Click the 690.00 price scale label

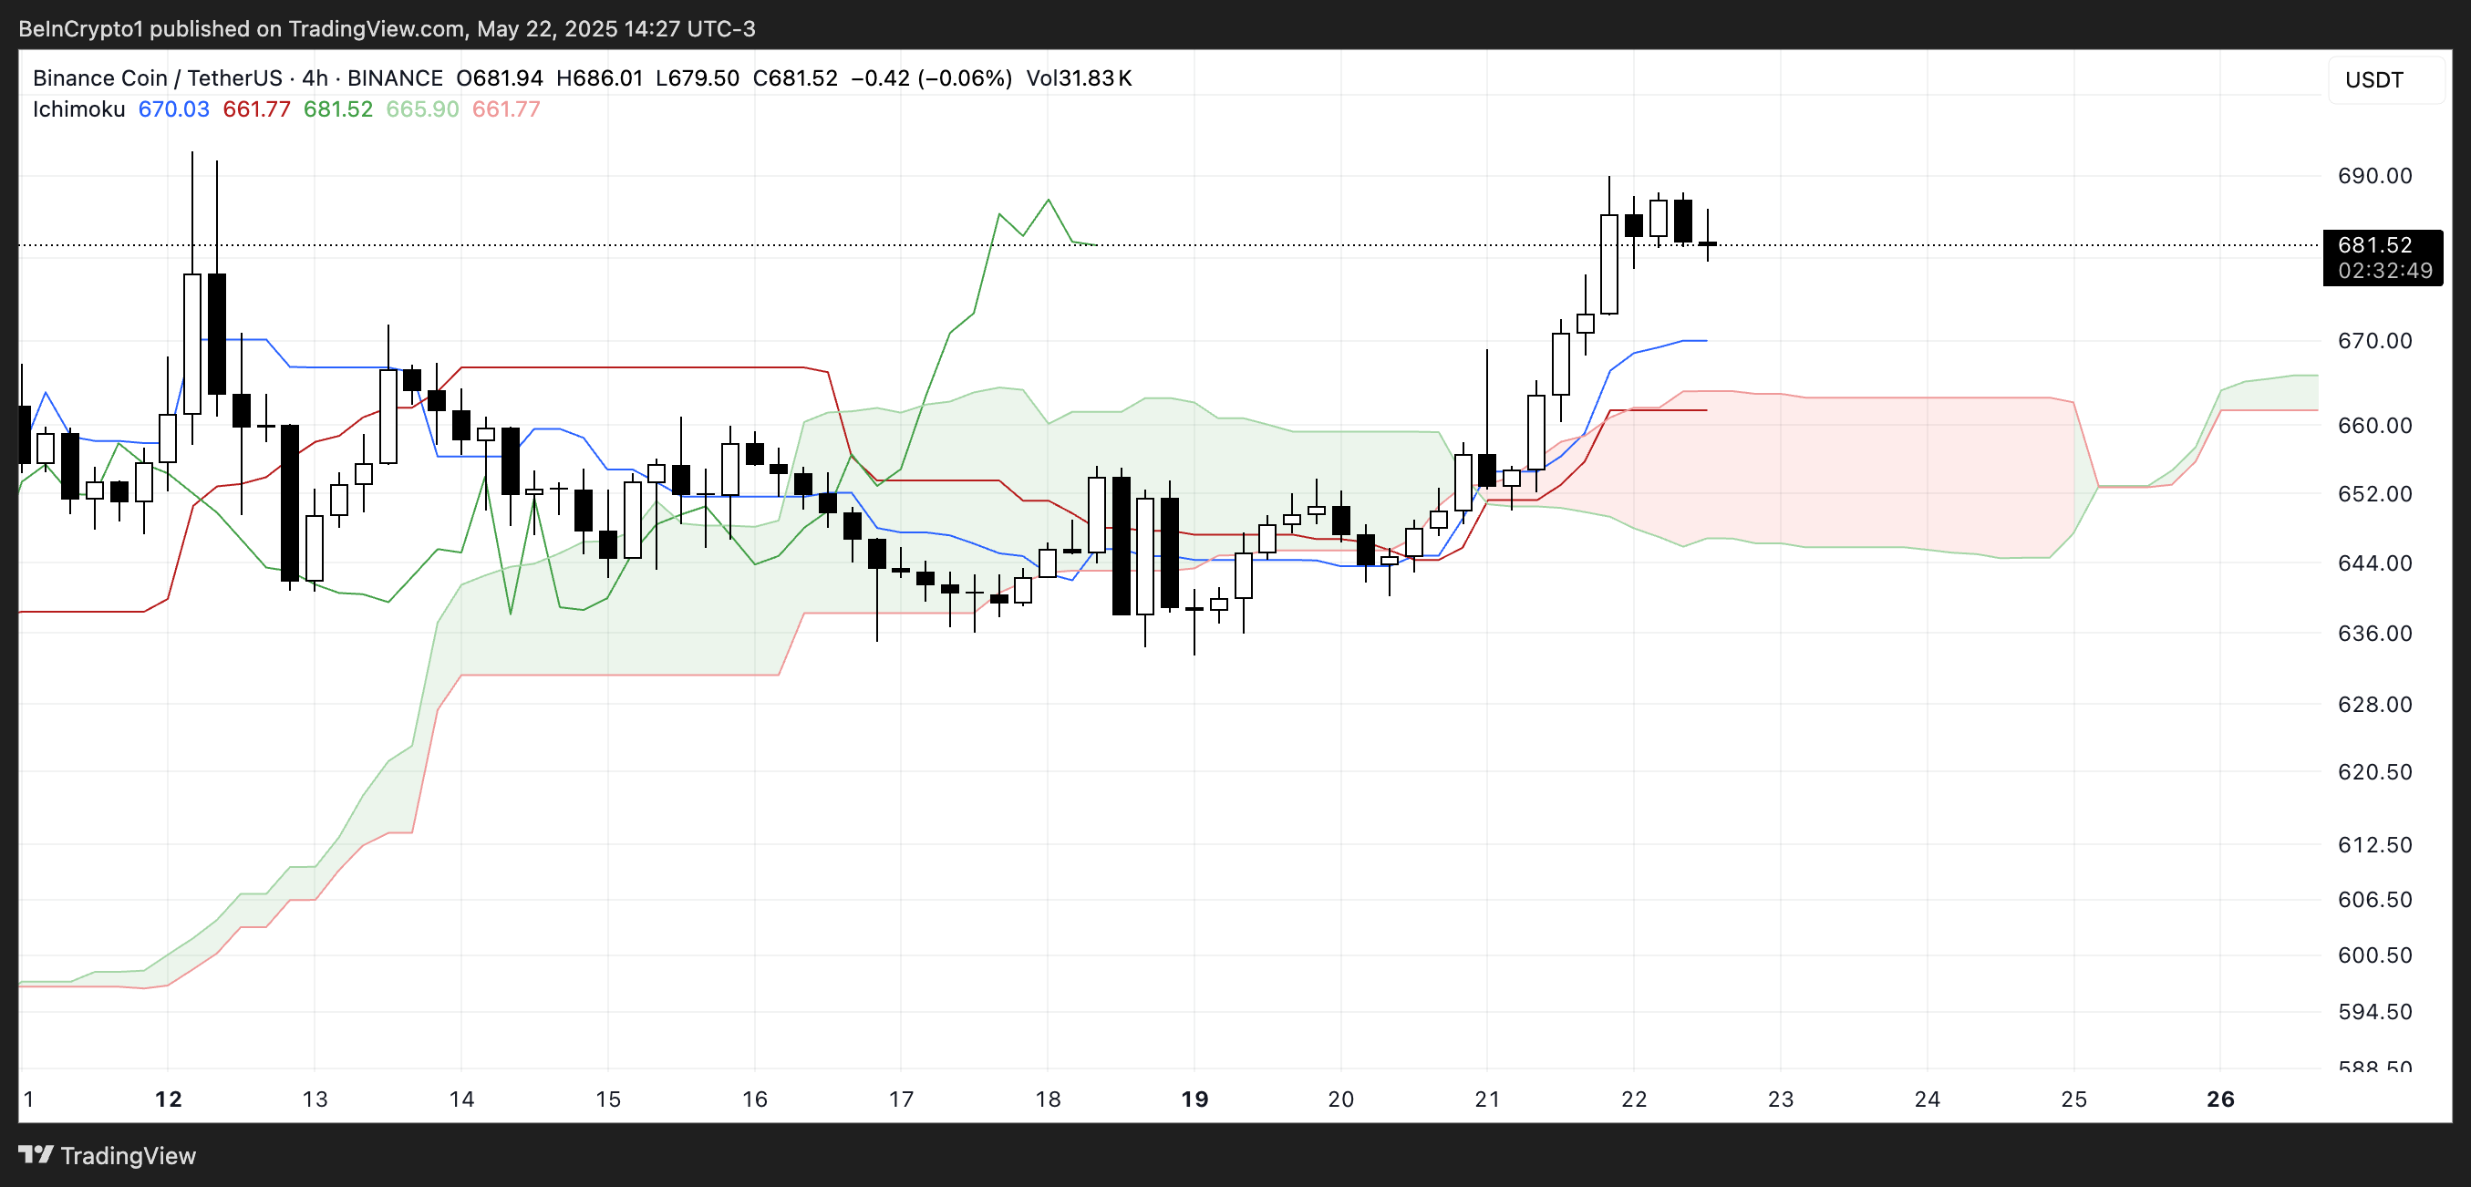click(2374, 175)
